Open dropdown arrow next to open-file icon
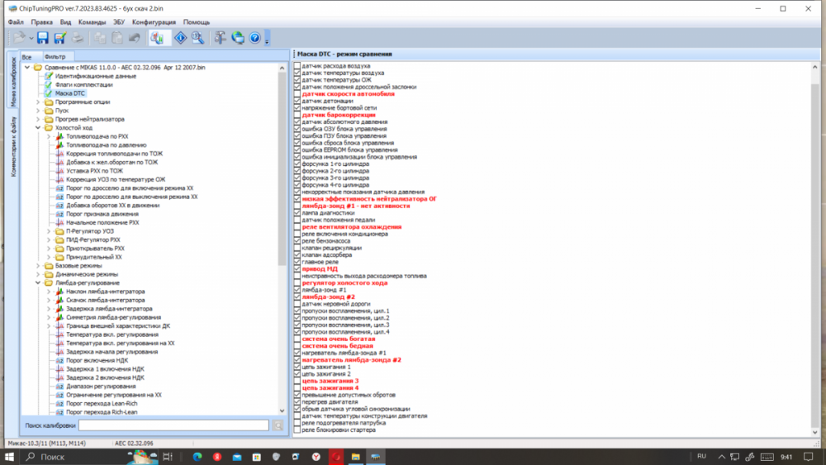 click(31, 38)
